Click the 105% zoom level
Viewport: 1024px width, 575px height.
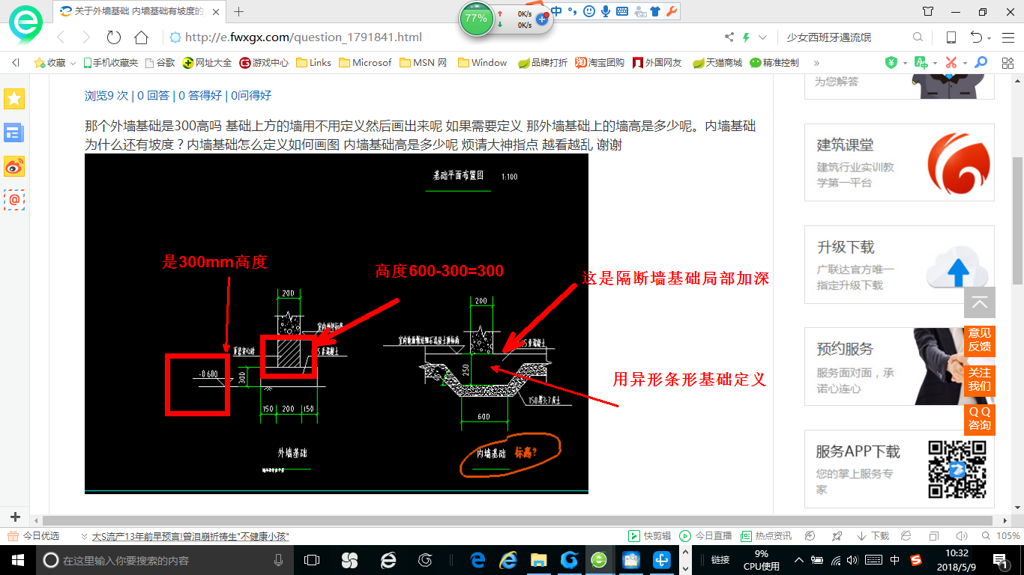click(1008, 536)
